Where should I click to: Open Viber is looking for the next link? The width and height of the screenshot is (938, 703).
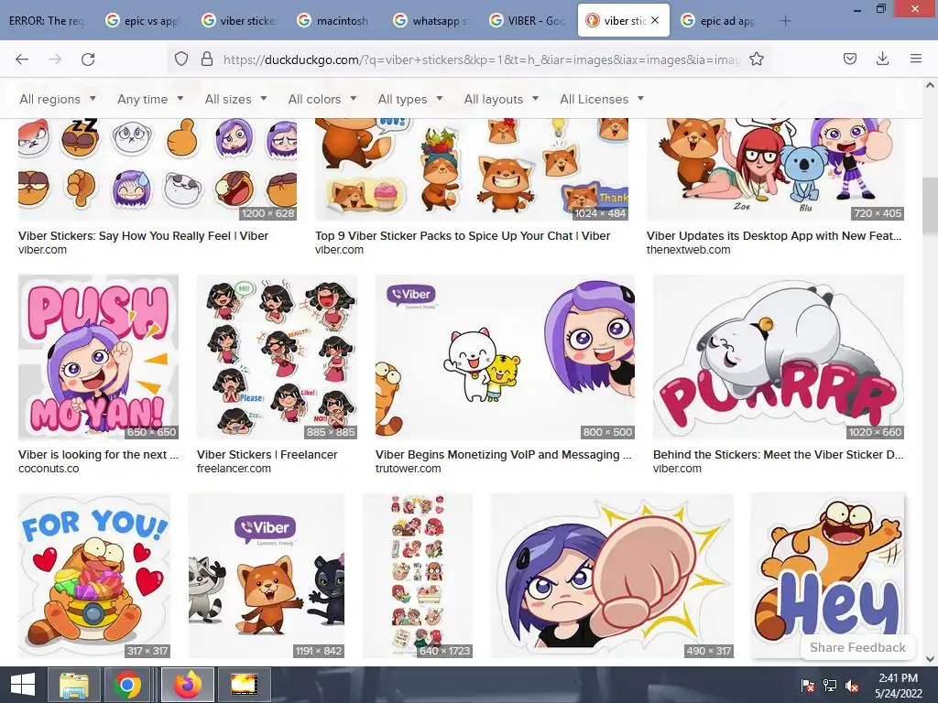[98, 454]
